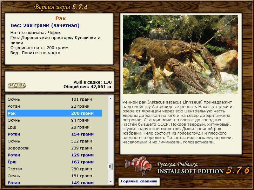Click the Версия игры 3.7.6 header
Viewport: 254px width, 190px height.
pos(61,7)
